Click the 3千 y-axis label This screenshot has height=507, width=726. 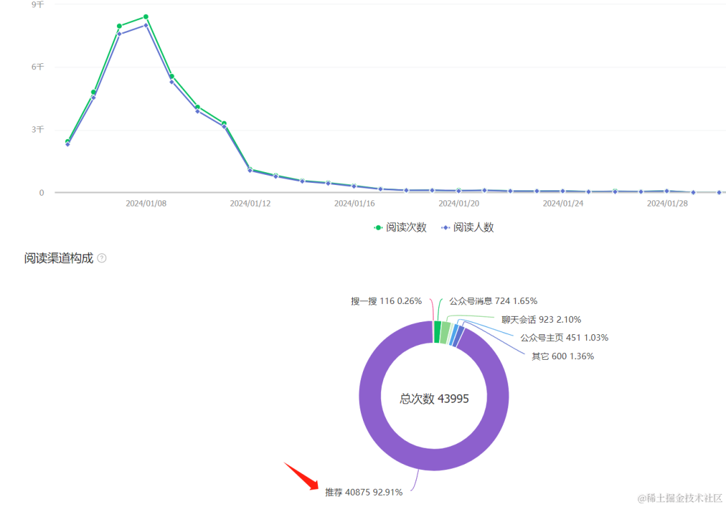[38, 130]
